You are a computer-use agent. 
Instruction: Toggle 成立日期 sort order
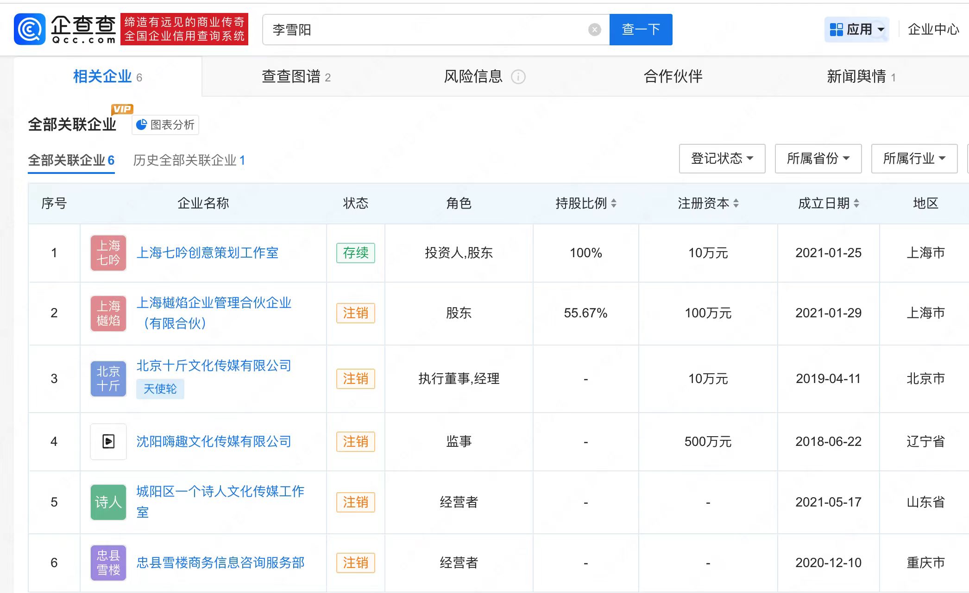coord(860,204)
